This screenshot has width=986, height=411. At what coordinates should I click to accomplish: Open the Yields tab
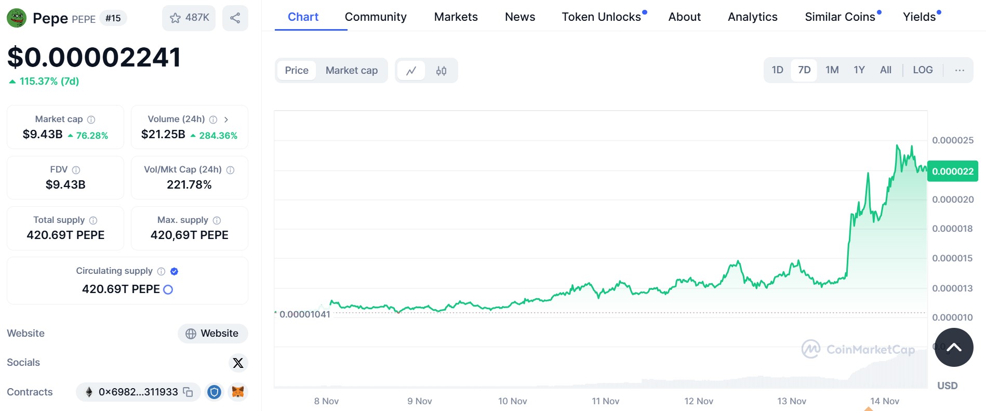tap(920, 17)
